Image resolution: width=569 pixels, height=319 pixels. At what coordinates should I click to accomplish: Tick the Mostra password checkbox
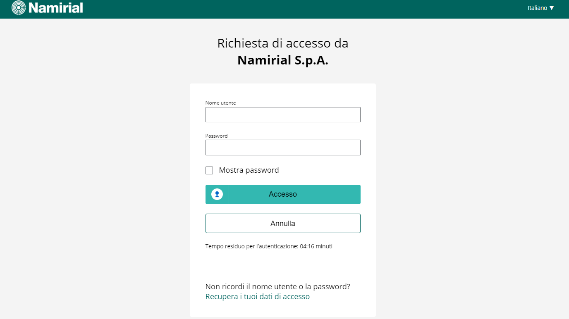pos(209,170)
